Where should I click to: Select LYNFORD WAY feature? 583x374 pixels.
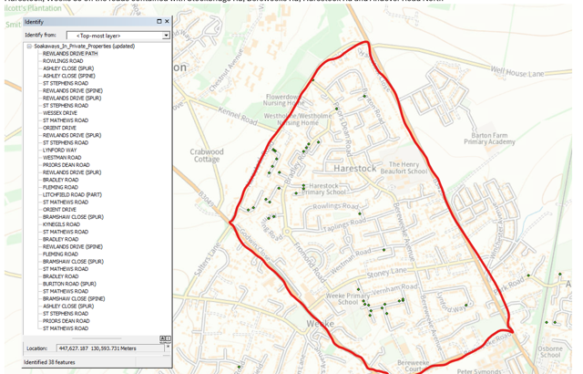(59, 151)
